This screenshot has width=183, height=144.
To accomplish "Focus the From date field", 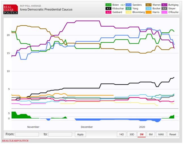I will (x=27, y=134).
